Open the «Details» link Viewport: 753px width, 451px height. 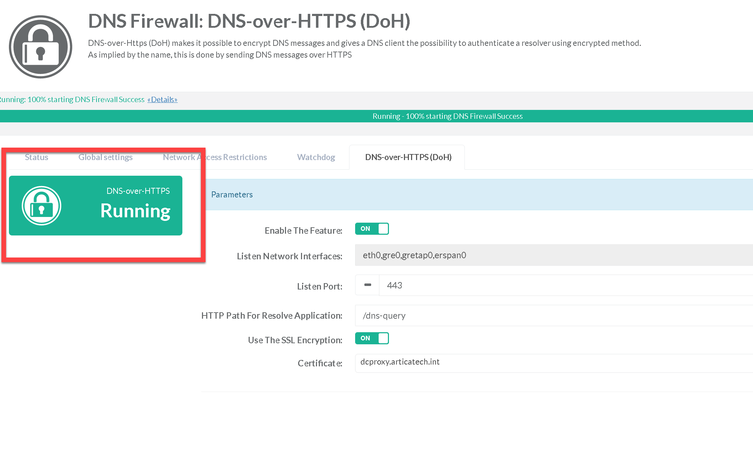pyautogui.click(x=162, y=100)
